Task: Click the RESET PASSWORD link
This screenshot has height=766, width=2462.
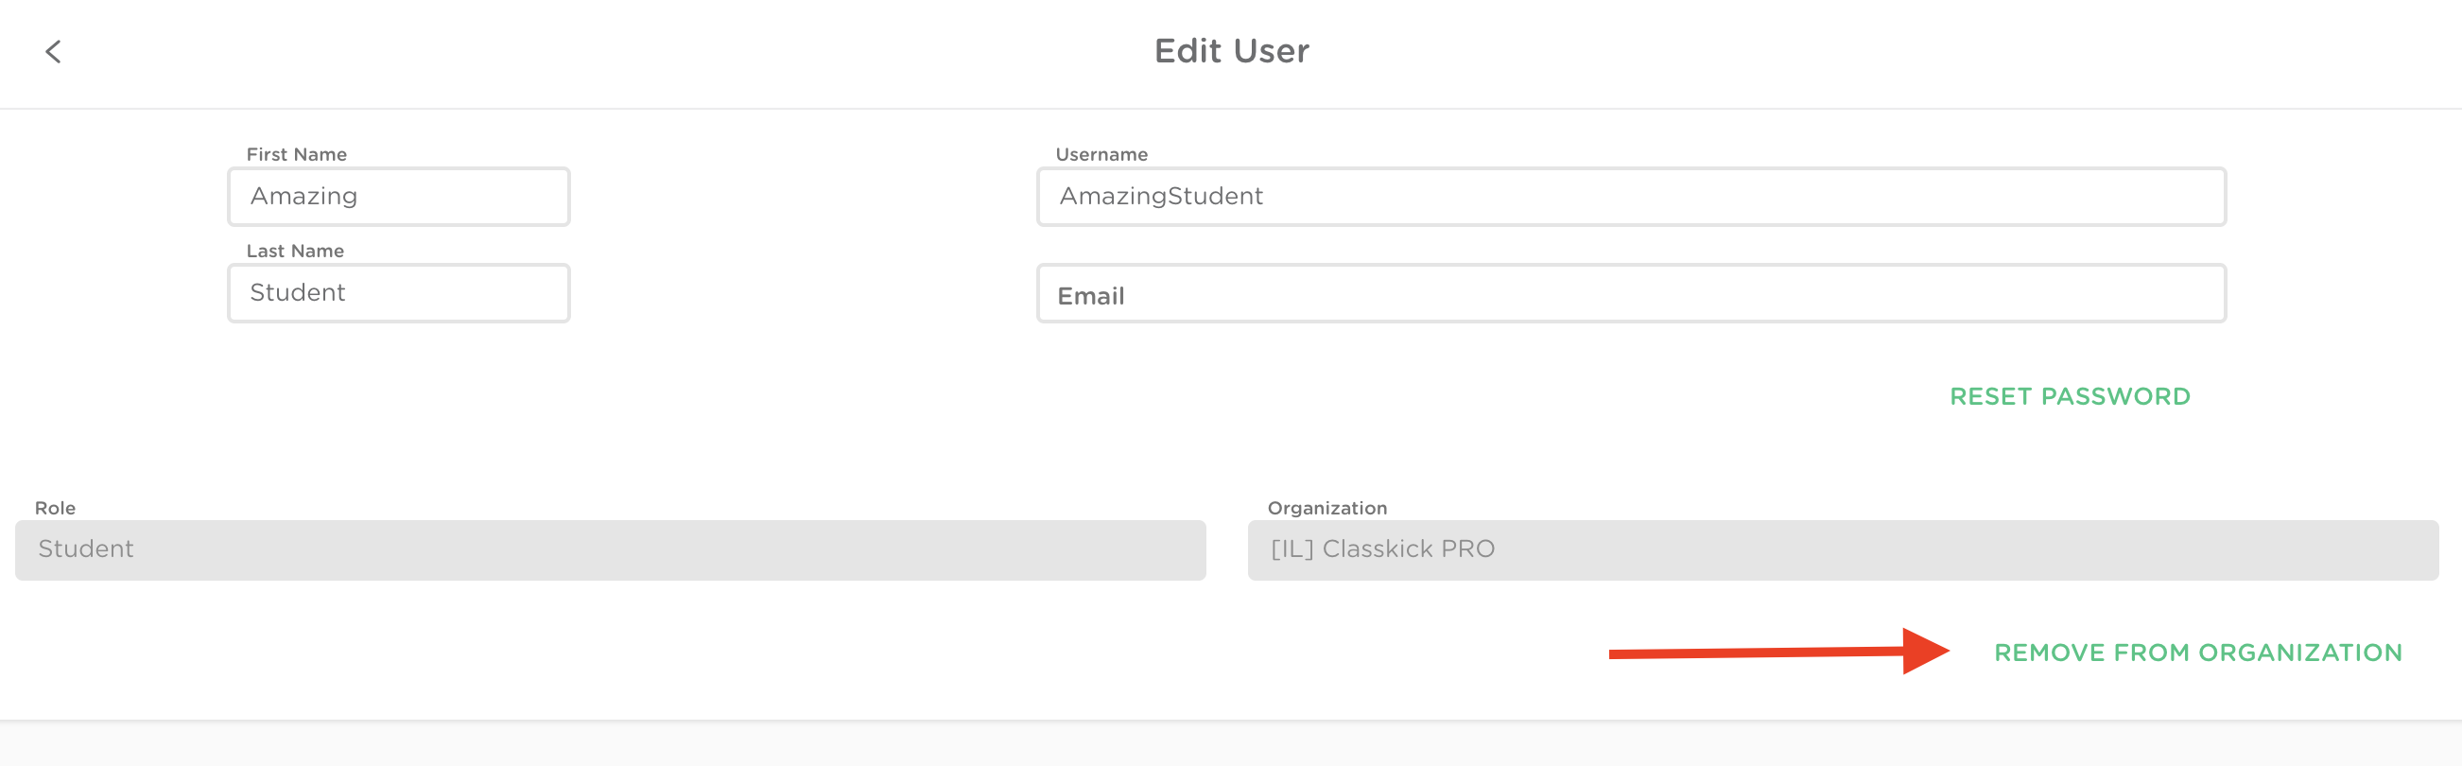Action: tap(2070, 397)
